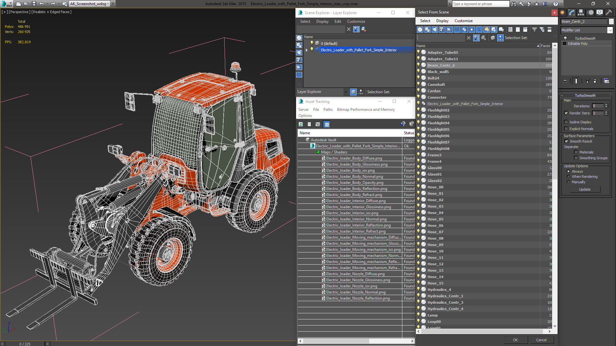Screen dimensions: 616x346
Task: Toggle Display Cameras filter in Select From Scene
Action: [442, 29]
